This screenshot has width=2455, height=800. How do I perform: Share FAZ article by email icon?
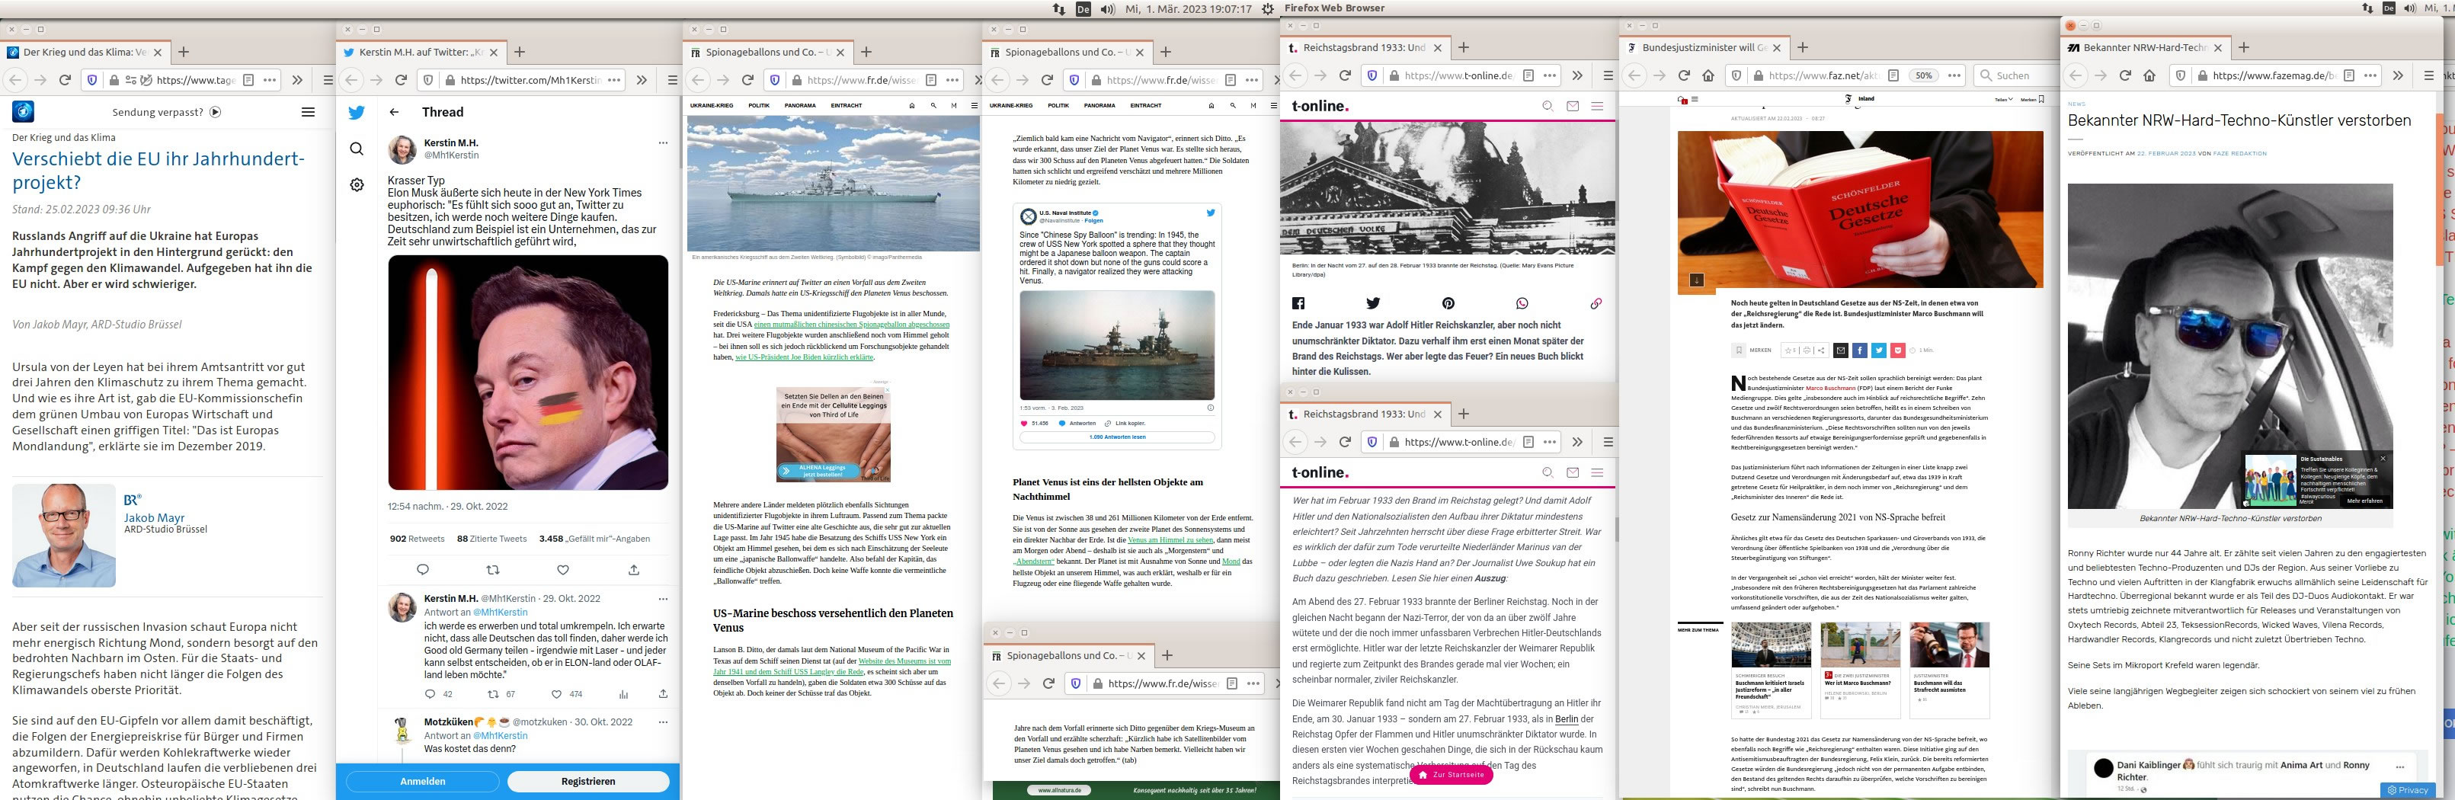[x=1840, y=350]
